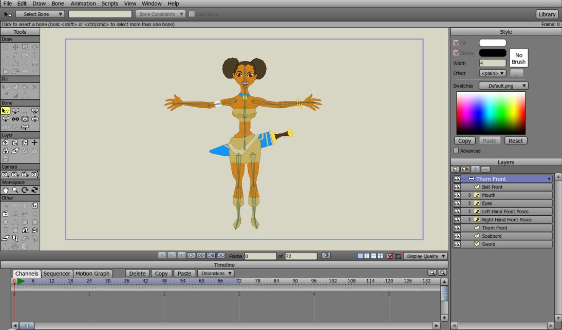Toggle visibility of the Sword layer
The image size is (562, 330).
click(x=457, y=244)
